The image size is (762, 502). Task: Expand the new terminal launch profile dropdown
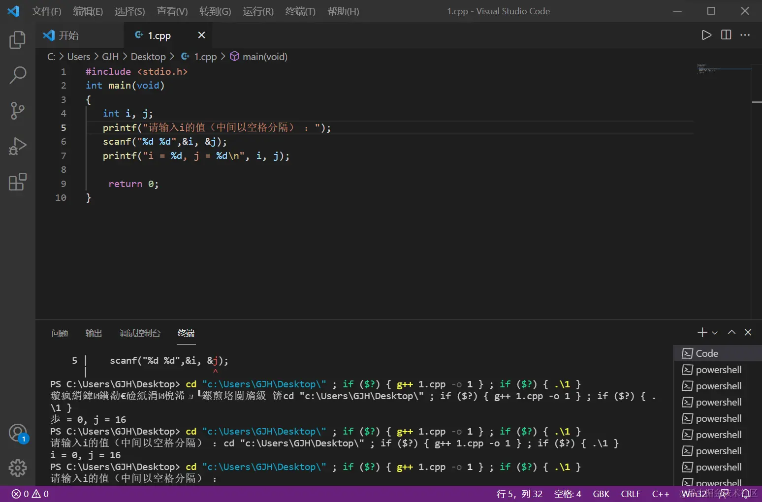point(715,333)
